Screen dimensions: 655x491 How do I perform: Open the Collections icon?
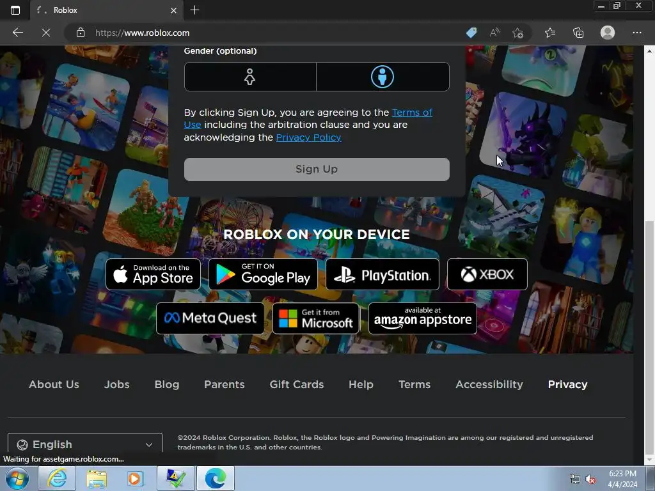point(578,33)
